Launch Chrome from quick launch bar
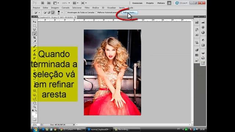The width and height of the screenshot is (235, 132). pyautogui.click(x=55, y=129)
